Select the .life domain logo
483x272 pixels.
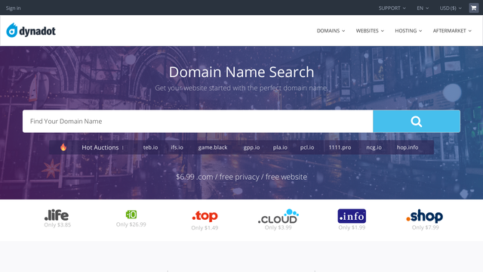[57, 215]
